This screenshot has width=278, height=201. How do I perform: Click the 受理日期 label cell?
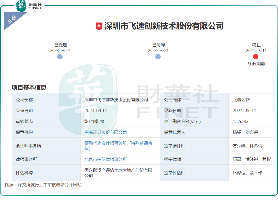46,110
